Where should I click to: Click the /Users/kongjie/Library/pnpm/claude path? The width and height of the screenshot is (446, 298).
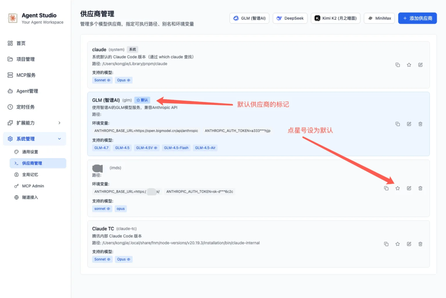click(135, 64)
